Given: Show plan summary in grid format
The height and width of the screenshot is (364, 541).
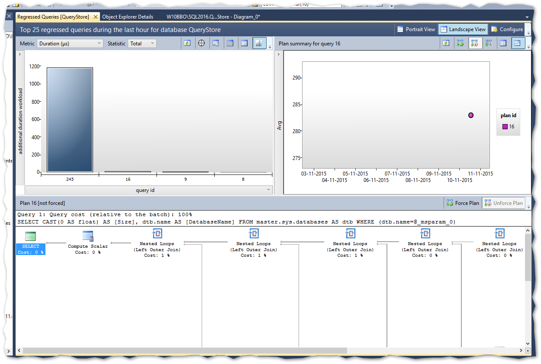Looking at the screenshot, I should click(503, 43).
